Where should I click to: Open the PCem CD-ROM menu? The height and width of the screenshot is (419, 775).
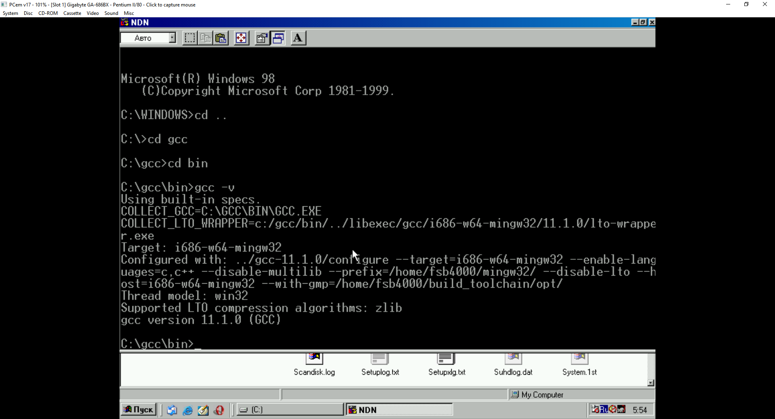tap(48, 13)
